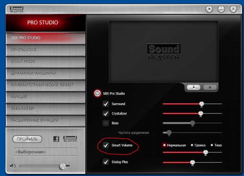244x176 pixels.
Task: Click the master volume slider handle
Action: [63, 166]
